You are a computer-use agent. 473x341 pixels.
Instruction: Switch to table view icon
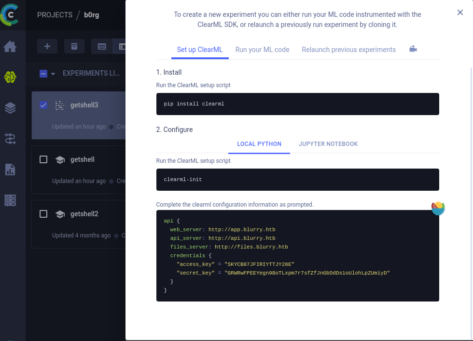pos(102,46)
